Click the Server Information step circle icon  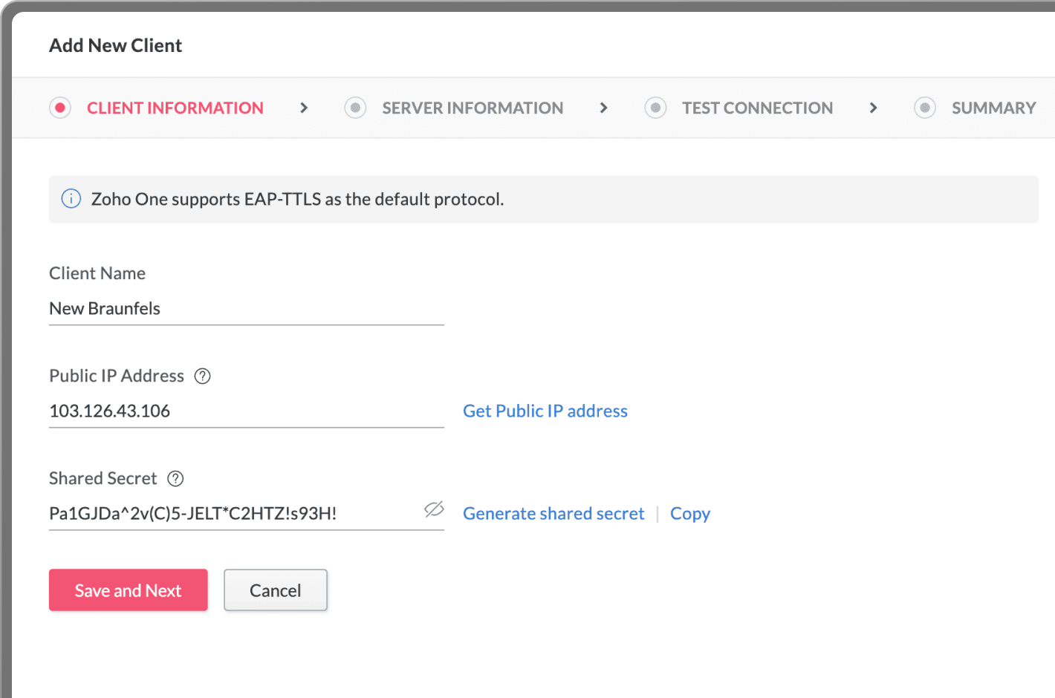click(x=355, y=108)
